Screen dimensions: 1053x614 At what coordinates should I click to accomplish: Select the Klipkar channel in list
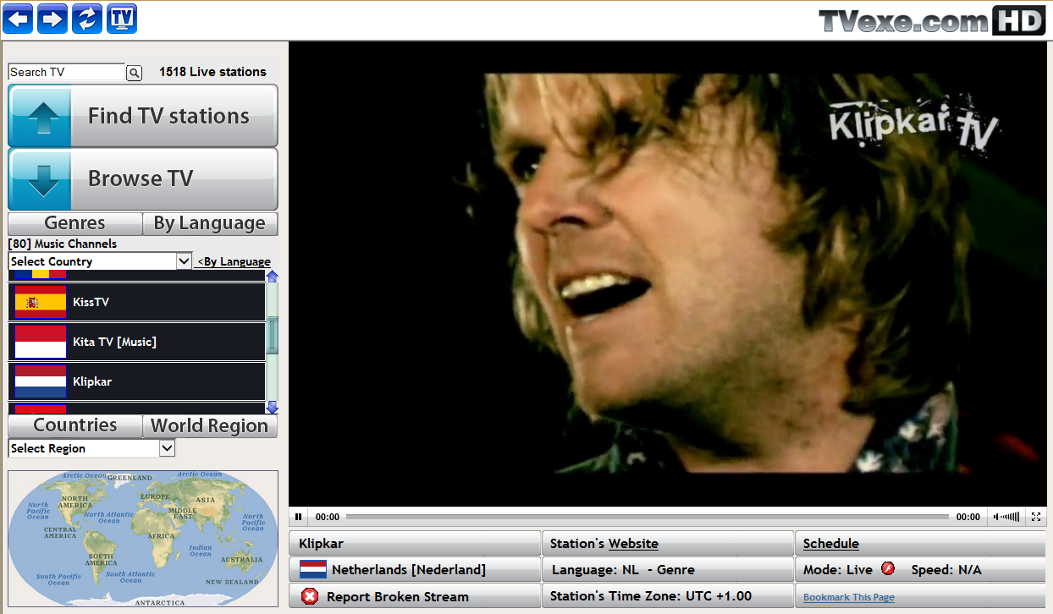tap(137, 381)
